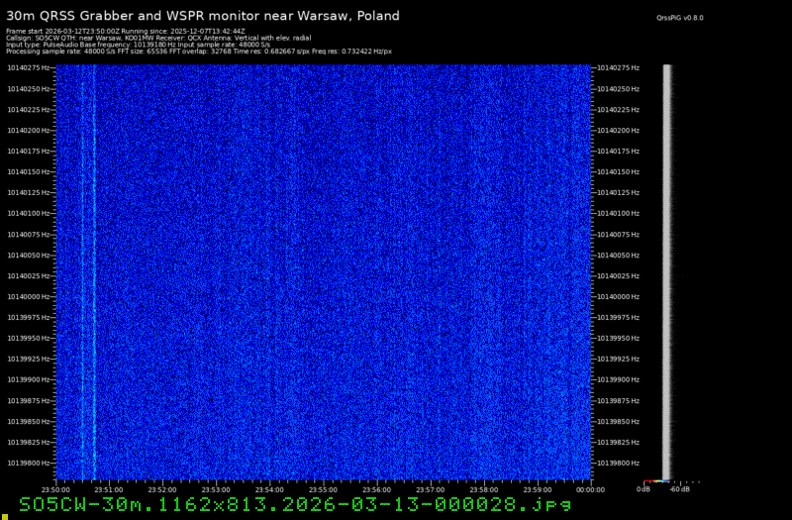
Task: Click the 10140275 Hz label on left axis
Action: pos(28,67)
